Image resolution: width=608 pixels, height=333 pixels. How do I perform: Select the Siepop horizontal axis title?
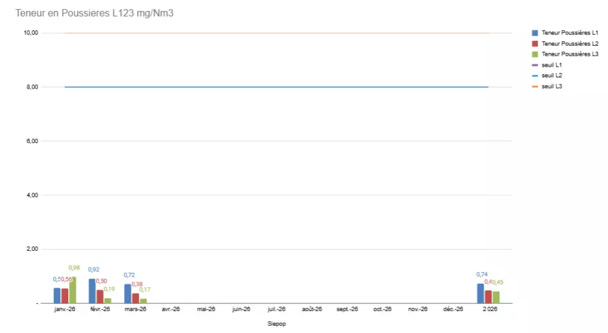pyautogui.click(x=276, y=324)
